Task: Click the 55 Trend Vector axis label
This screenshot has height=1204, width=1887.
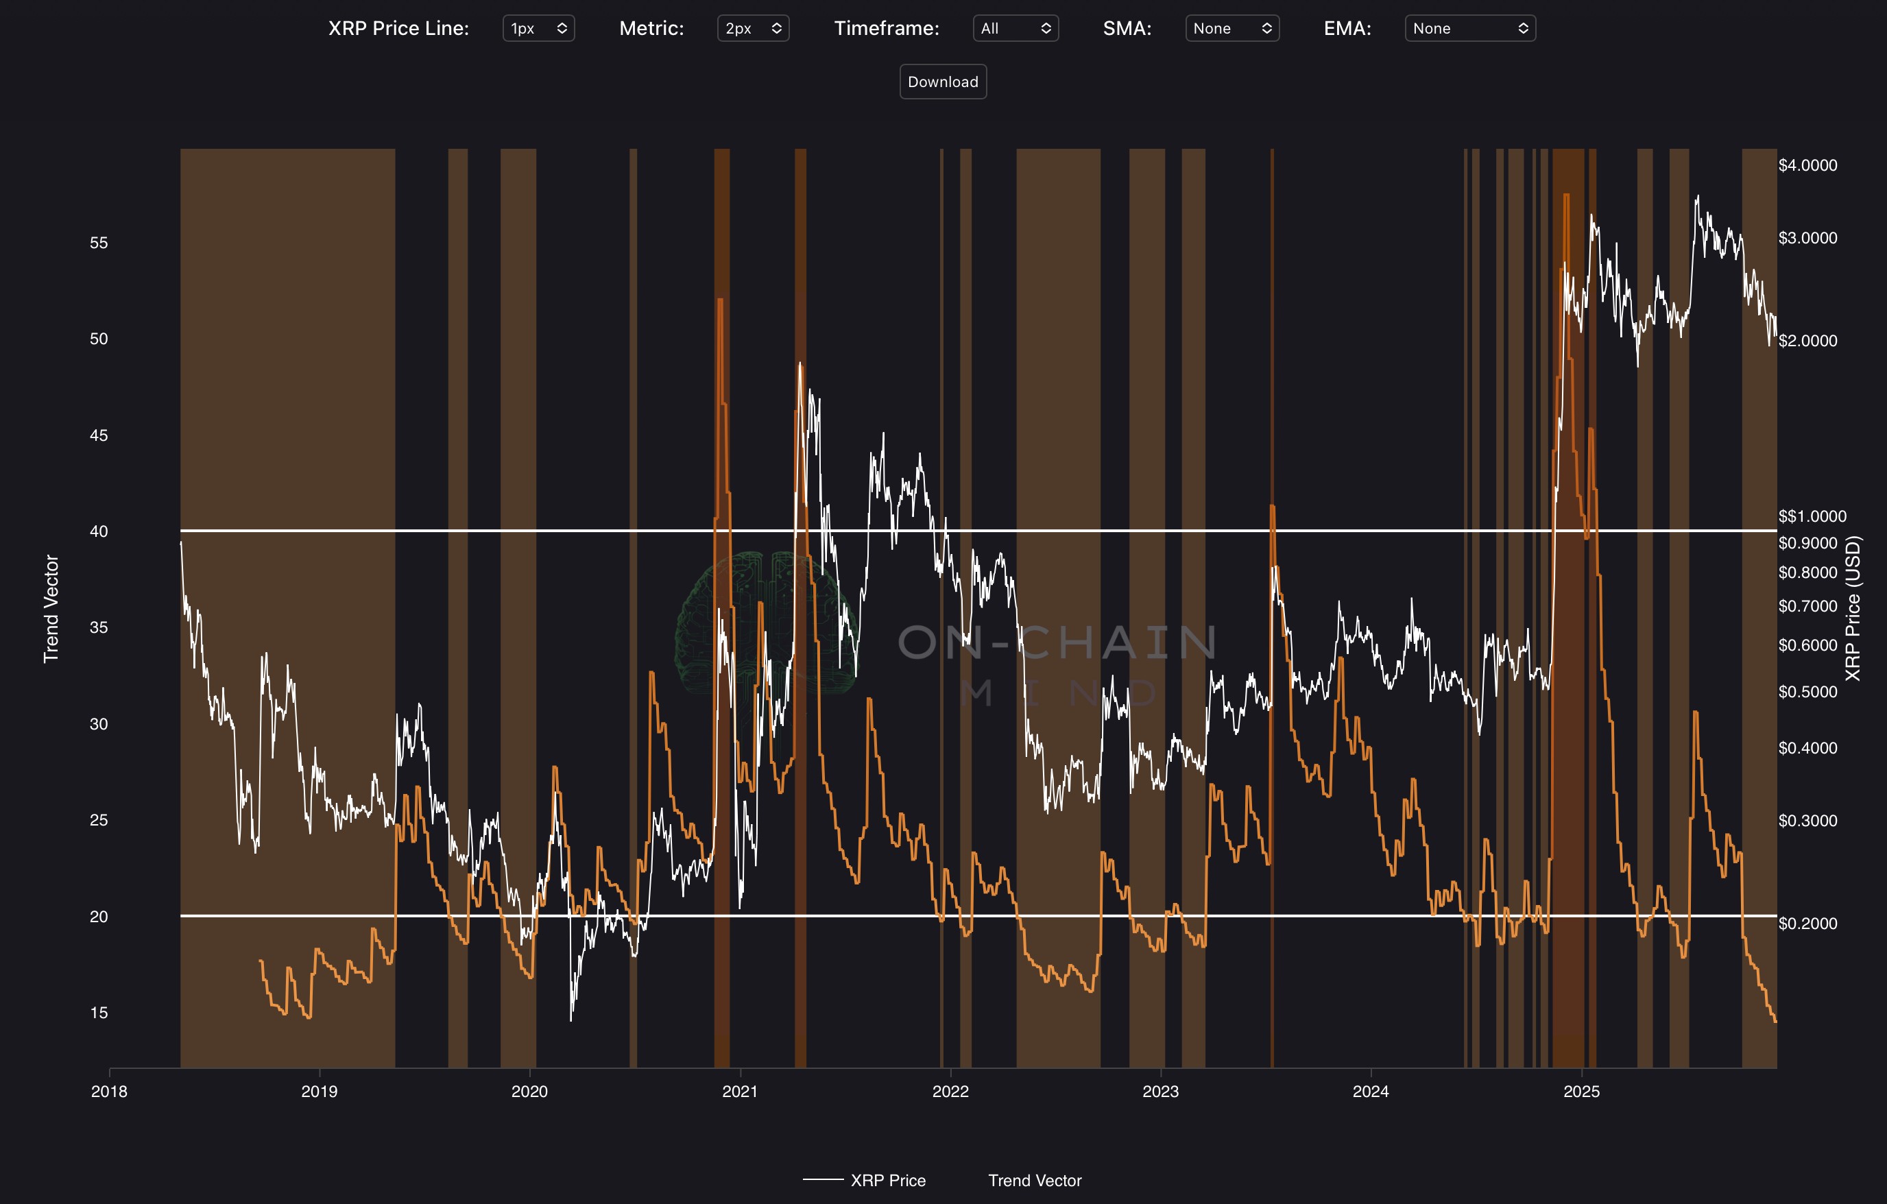Action: tap(99, 243)
